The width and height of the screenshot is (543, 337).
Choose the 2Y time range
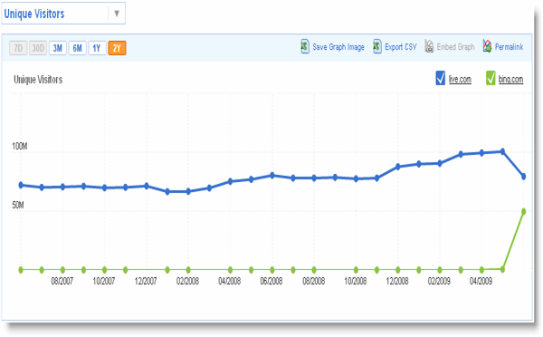point(117,48)
